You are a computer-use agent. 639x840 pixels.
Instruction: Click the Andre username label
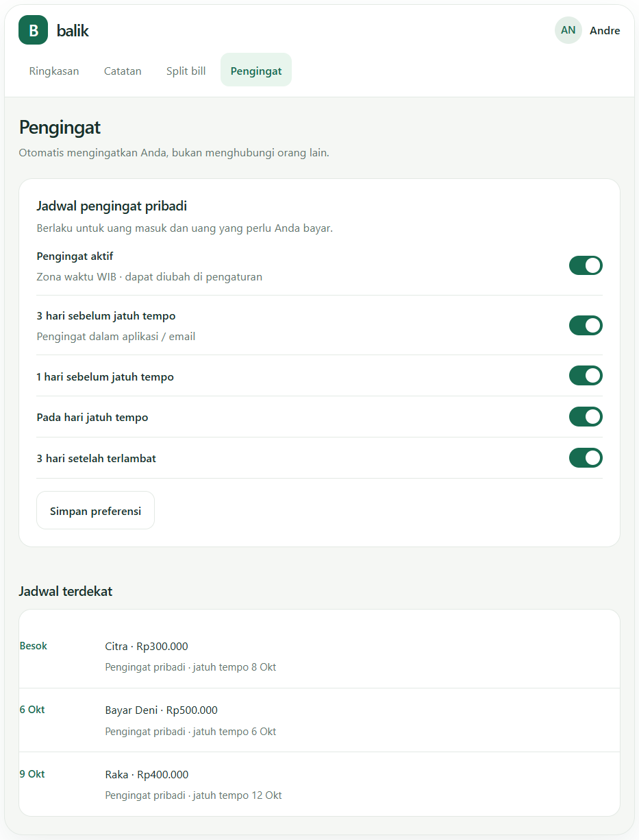click(x=605, y=30)
